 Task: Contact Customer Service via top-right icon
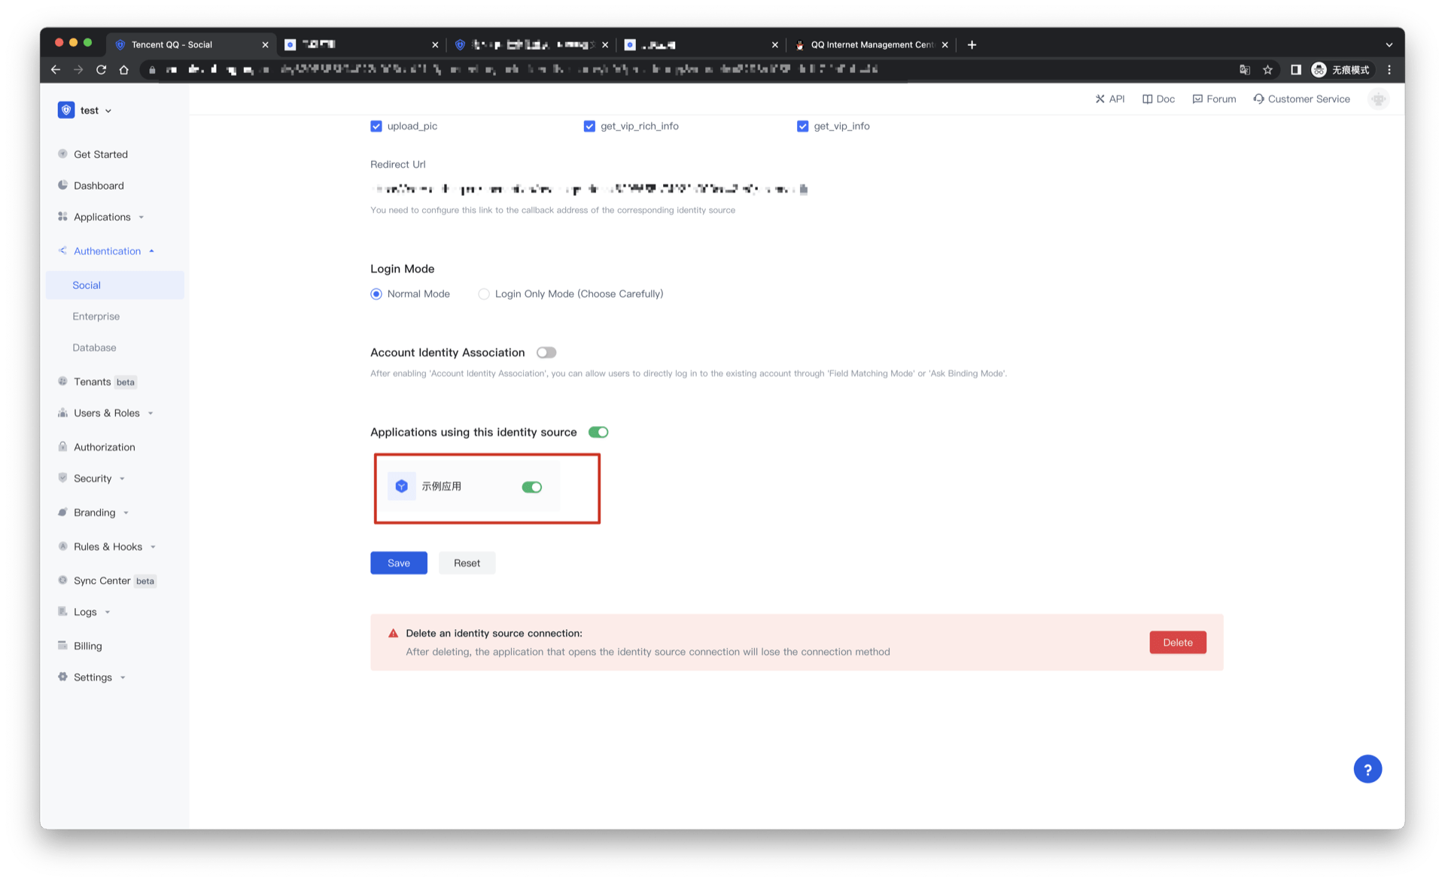(1301, 99)
